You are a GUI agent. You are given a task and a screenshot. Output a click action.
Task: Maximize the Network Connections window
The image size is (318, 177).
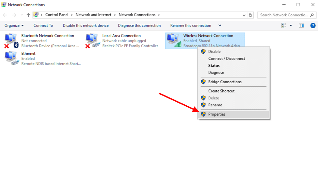(298, 5)
